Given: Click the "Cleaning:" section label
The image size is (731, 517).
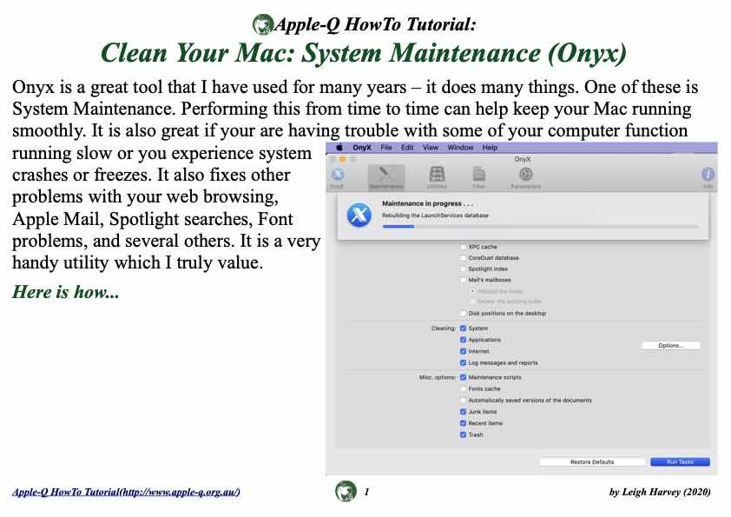Looking at the screenshot, I should coord(444,328).
